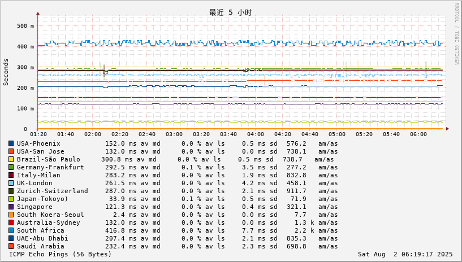Viewport: 462px width, 262px height.
Task: Click the 300 m y-axis tick label
Action: tap(25, 67)
